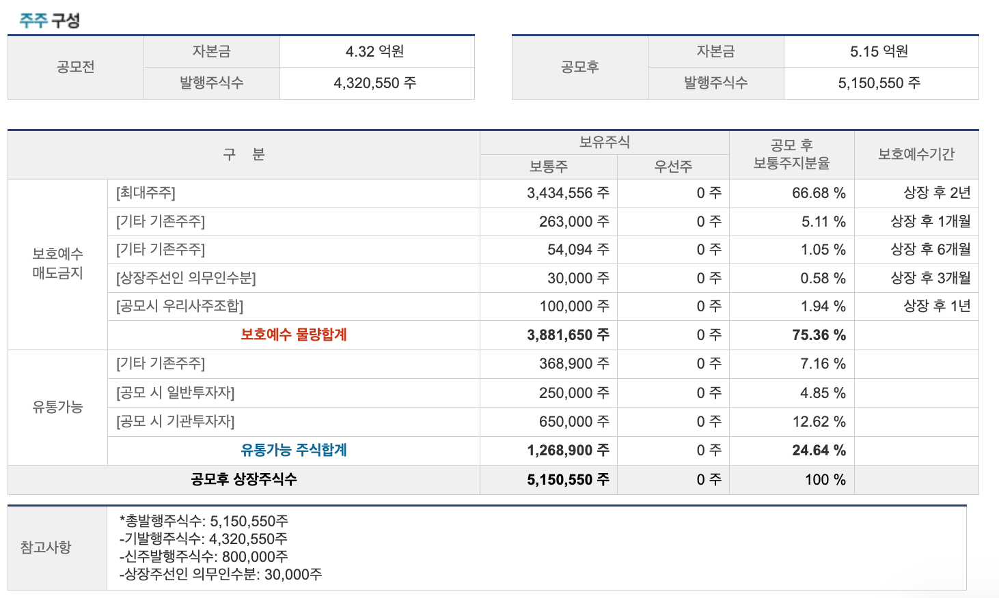Select the 보호예수 매도금지 group label
Viewport: 999px width, 598px height.
point(57,264)
